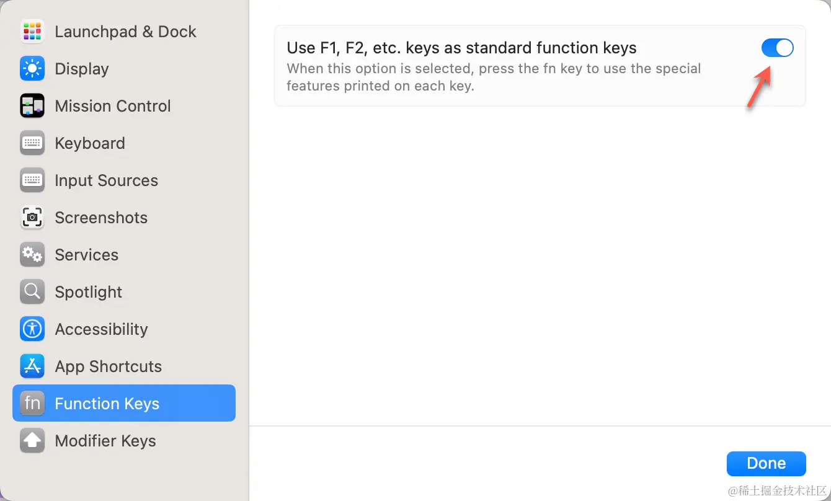Click the Spotlight magnifier icon
The width and height of the screenshot is (831, 501).
32,292
